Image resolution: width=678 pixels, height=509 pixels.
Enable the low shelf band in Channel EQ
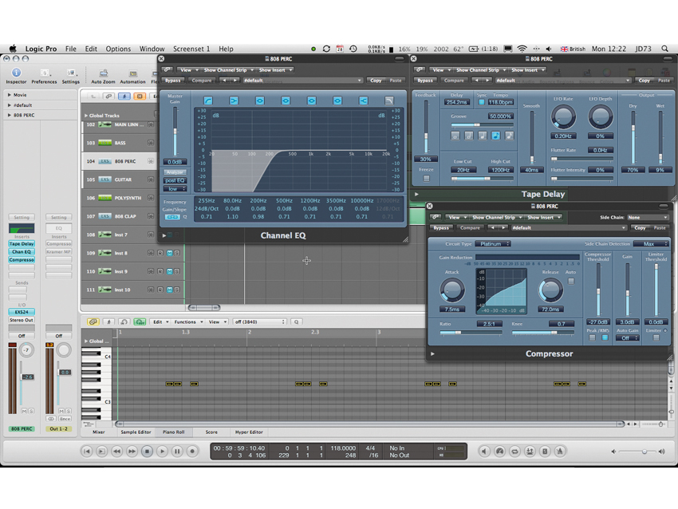click(x=234, y=101)
